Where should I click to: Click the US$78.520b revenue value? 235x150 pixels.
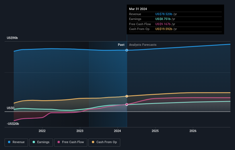164,14
